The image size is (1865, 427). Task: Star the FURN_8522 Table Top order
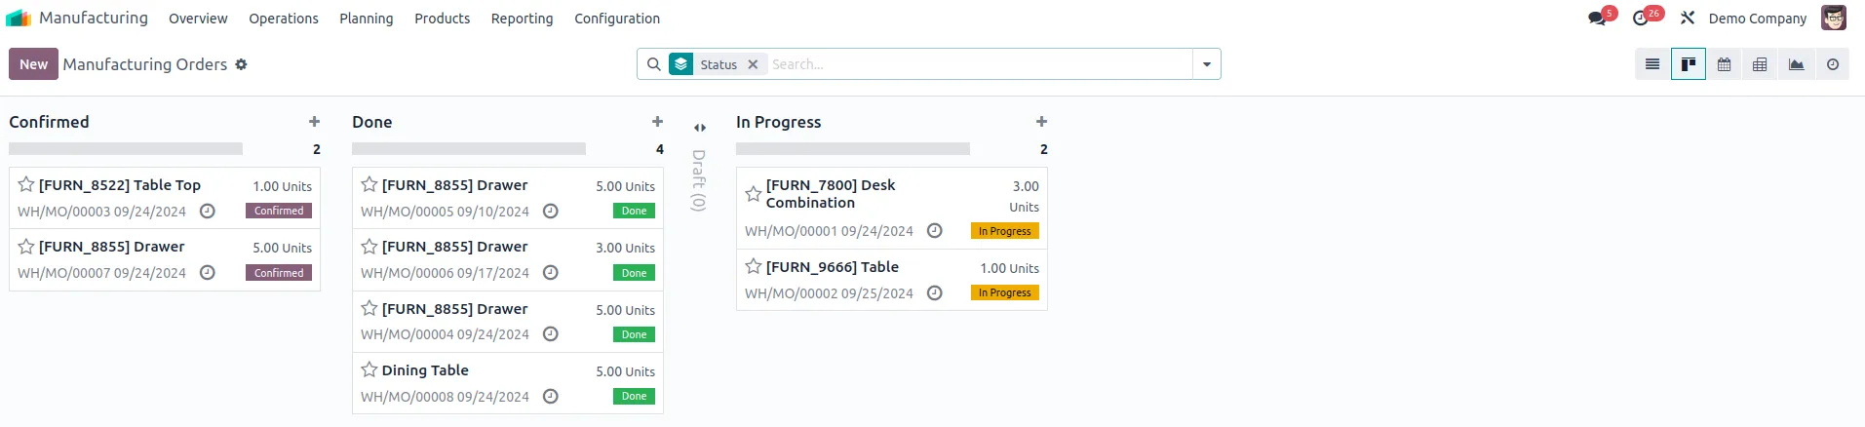coord(26,184)
